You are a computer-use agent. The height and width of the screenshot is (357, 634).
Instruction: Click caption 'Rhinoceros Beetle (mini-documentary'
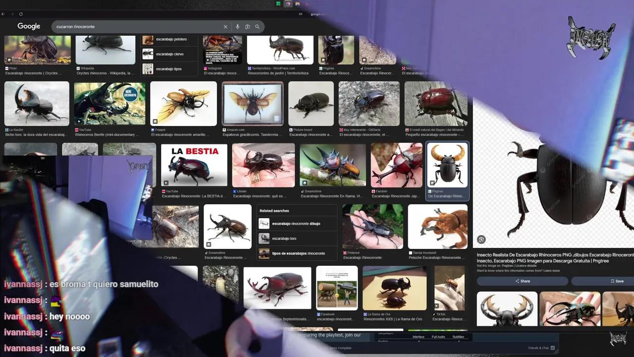(x=106, y=134)
